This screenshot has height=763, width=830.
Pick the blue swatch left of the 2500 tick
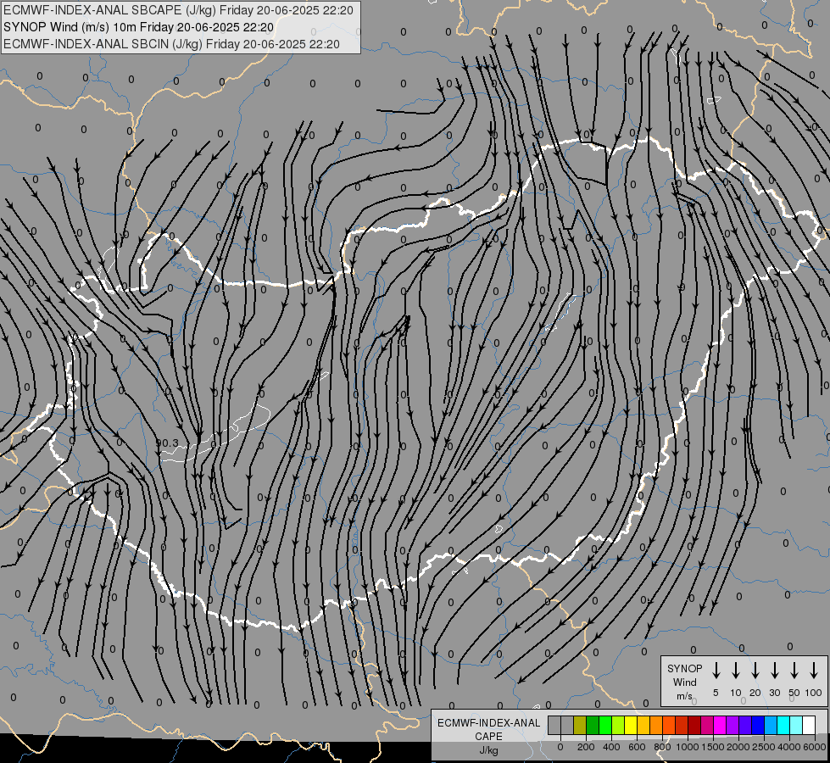click(758, 725)
